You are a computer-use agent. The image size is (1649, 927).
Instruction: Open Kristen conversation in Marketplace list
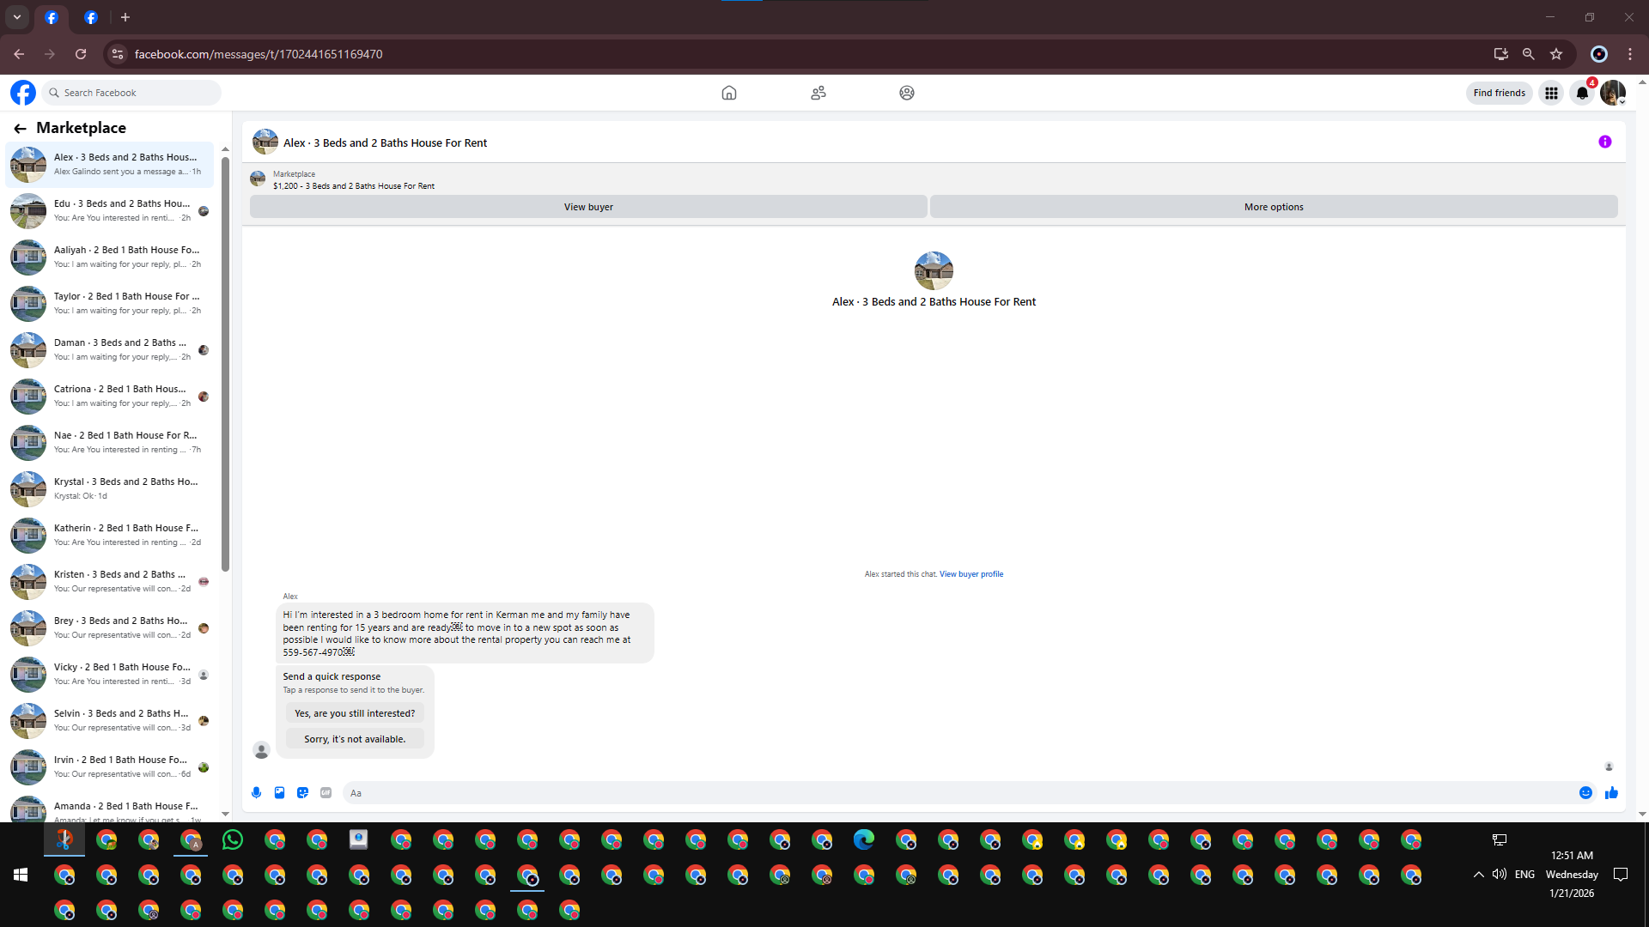tap(110, 582)
